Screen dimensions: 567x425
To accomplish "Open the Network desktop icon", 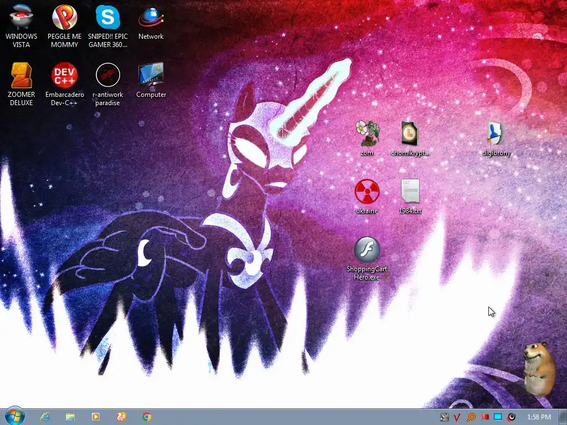I will coord(151,22).
